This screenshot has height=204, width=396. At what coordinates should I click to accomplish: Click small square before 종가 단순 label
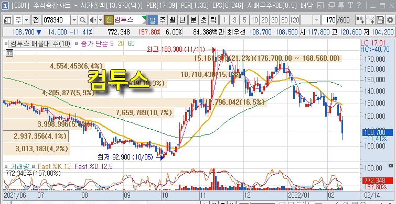77,44
